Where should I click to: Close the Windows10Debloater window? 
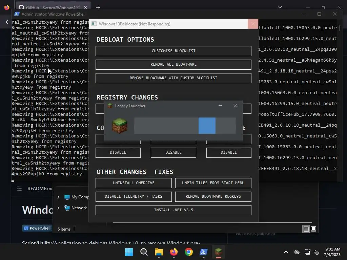tap(253, 24)
